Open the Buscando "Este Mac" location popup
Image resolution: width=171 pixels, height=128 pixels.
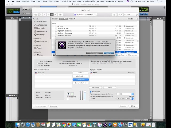click(85, 15)
